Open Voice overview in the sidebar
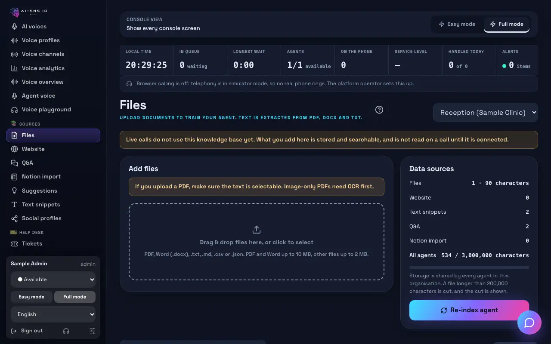The image size is (551, 344). pyautogui.click(x=53, y=82)
